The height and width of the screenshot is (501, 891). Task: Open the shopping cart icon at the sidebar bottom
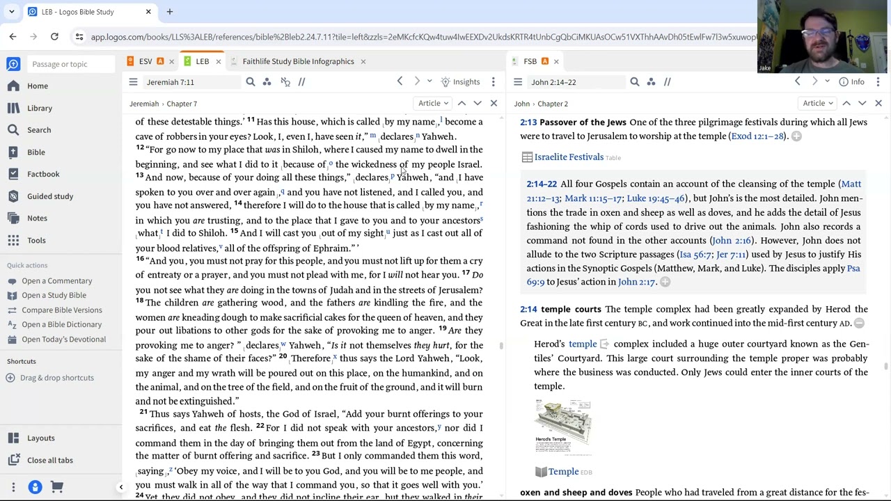(57, 487)
